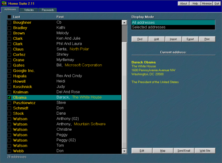This screenshot has height=163, width=222.
Task: Check the Claus checkbox
Action: coord(9,49)
